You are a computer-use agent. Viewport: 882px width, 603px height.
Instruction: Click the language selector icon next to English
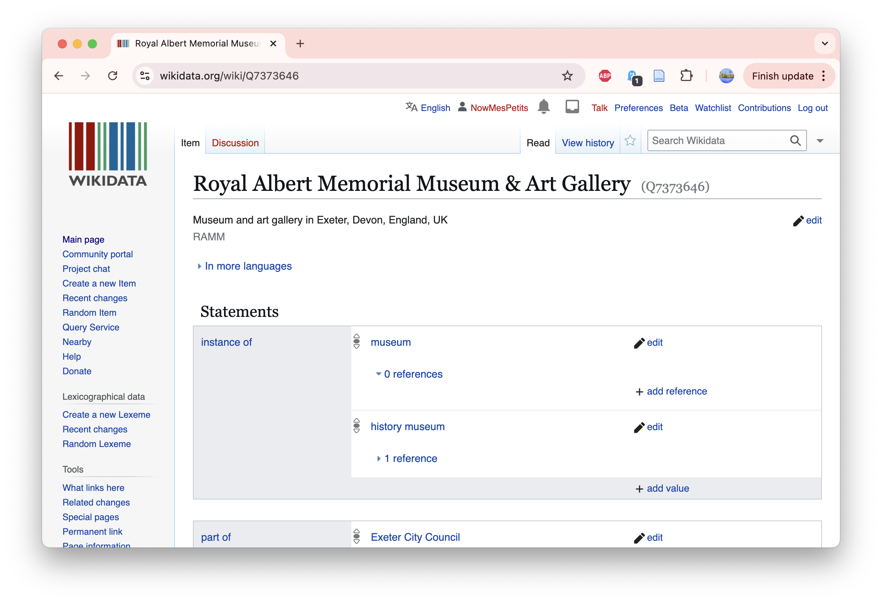pos(411,107)
